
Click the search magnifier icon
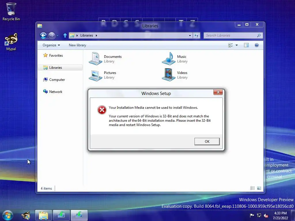(x=259, y=35)
